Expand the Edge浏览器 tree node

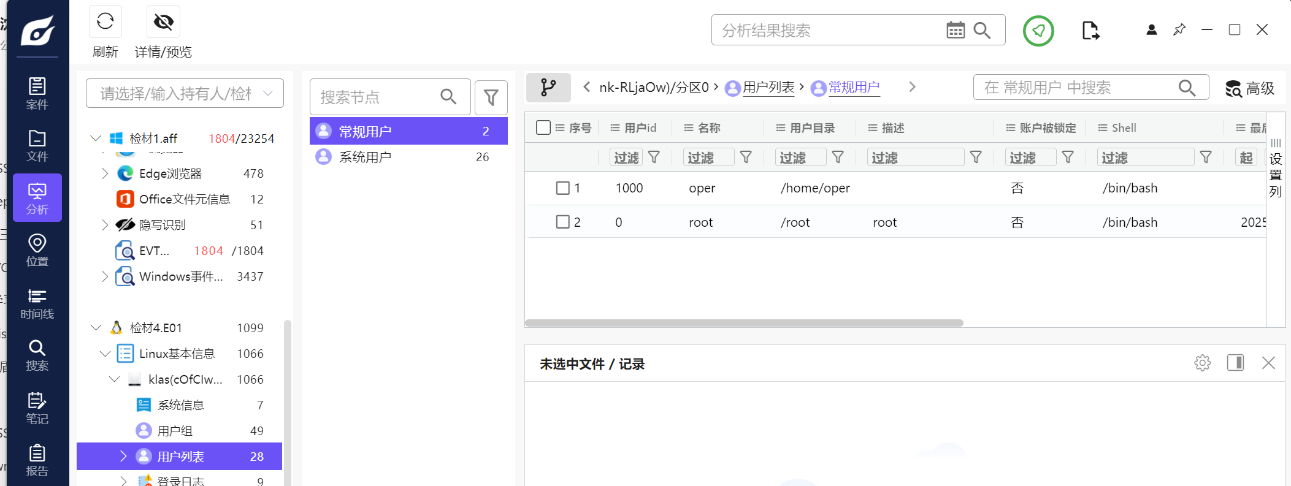point(105,173)
